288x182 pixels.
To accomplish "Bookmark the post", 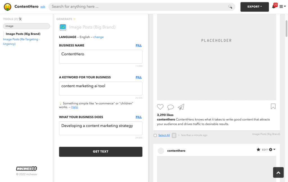I will click(273, 106).
